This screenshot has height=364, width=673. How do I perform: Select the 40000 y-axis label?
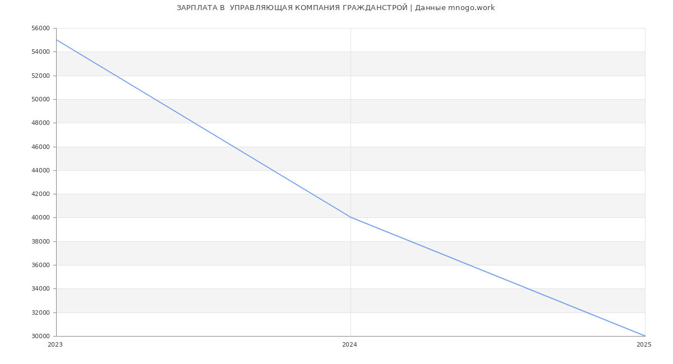42,217
